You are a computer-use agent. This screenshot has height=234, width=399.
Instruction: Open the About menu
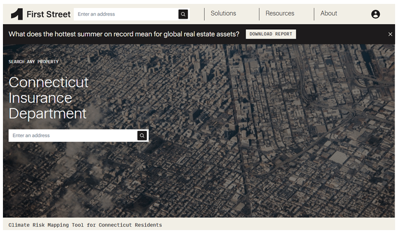tap(328, 14)
